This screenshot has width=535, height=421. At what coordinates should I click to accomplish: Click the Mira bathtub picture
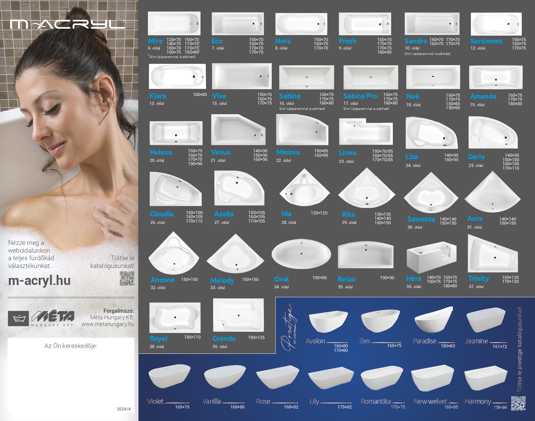point(174,23)
